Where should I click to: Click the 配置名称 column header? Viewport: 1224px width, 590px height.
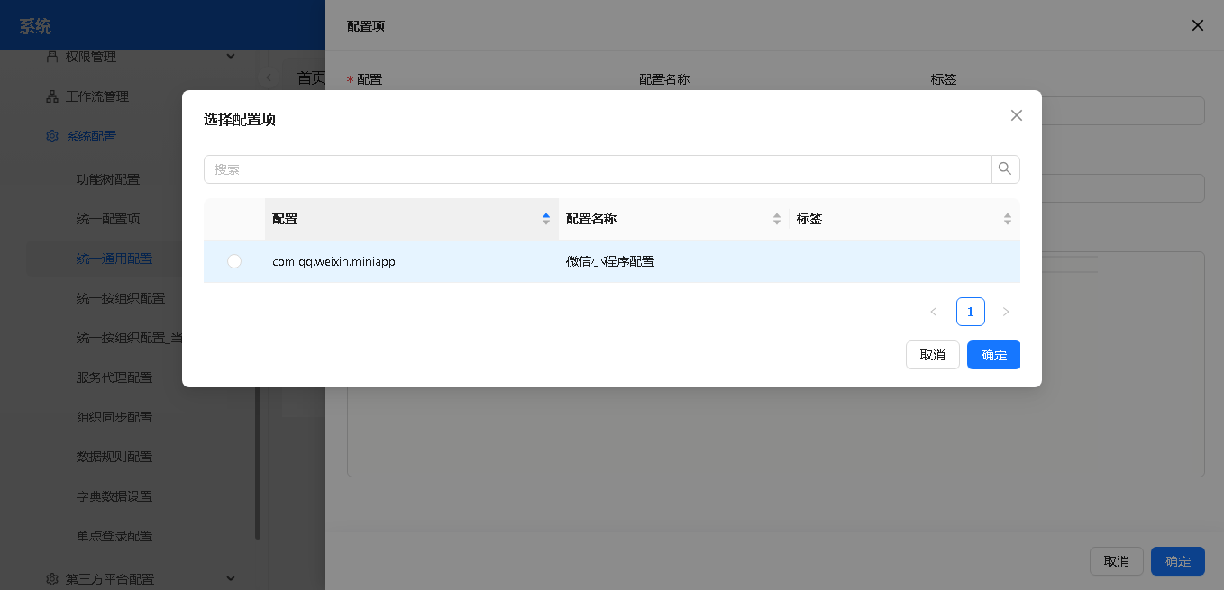click(673, 219)
